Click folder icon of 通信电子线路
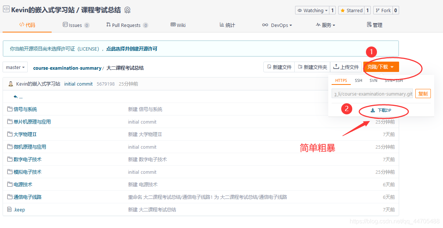Image resolution: width=443 pixels, height=228 pixels. pos(10,197)
